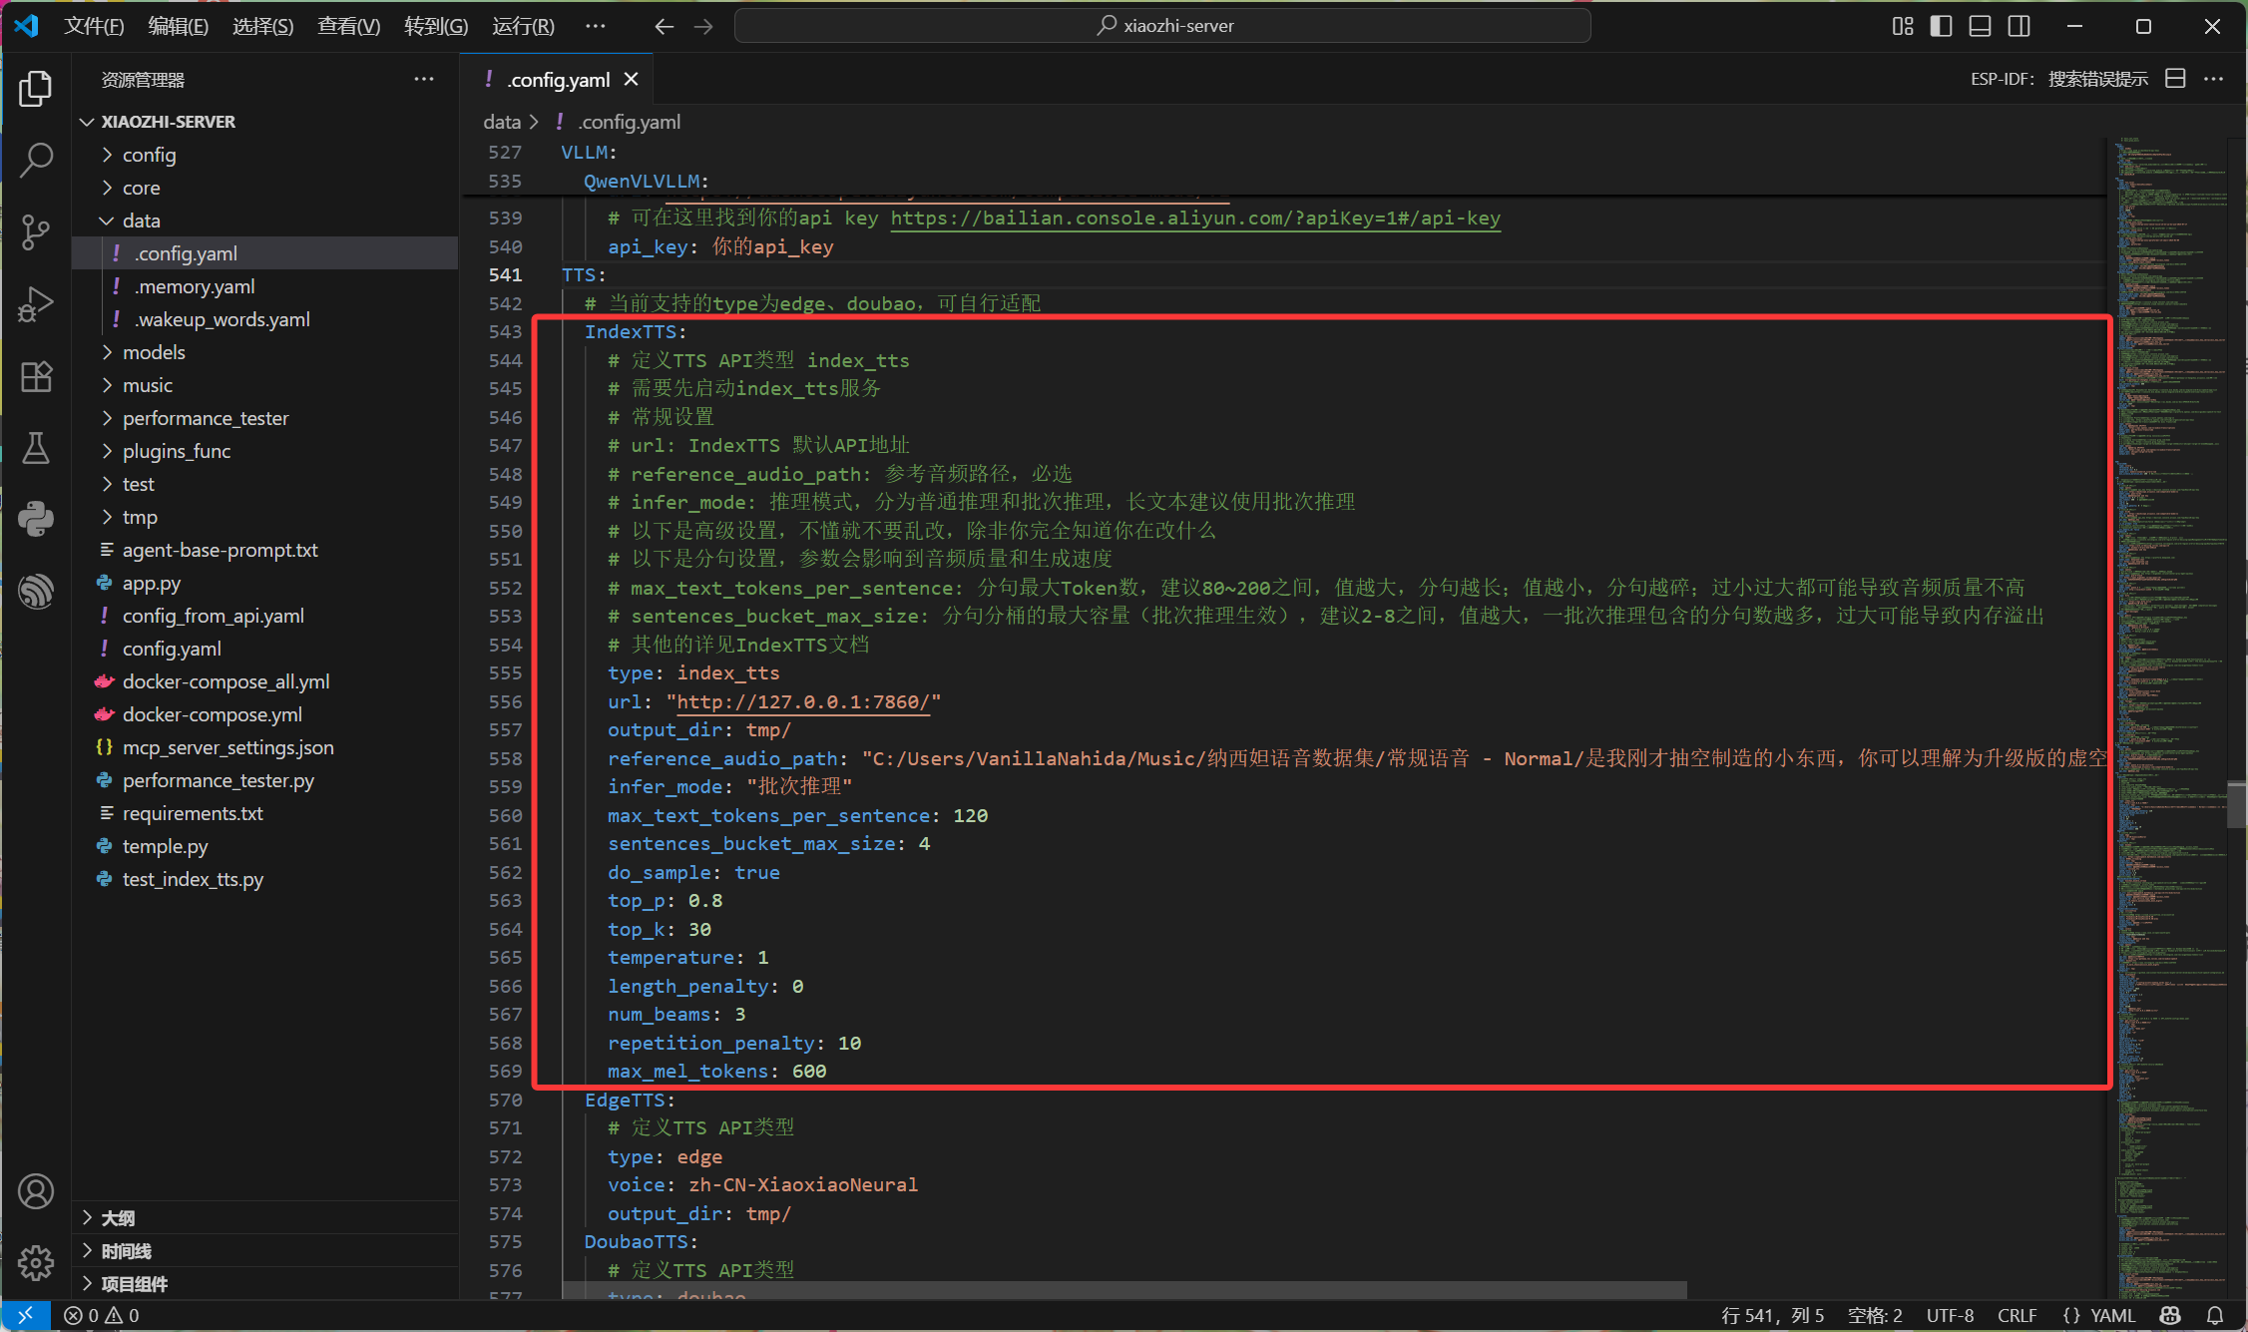Collapse the data folder
Image resolution: width=2248 pixels, height=1332 pixels.
coord(141,221)
